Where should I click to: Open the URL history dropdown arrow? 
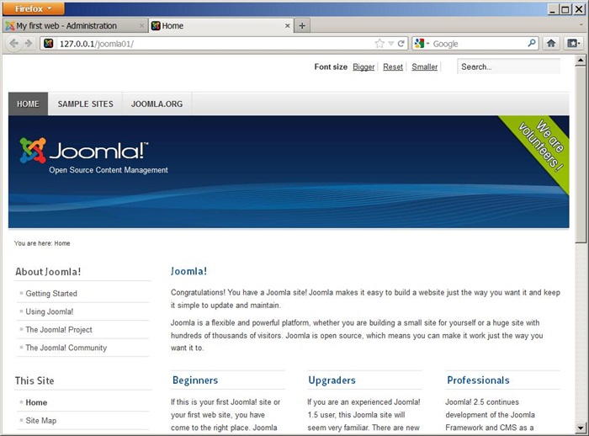390,44
